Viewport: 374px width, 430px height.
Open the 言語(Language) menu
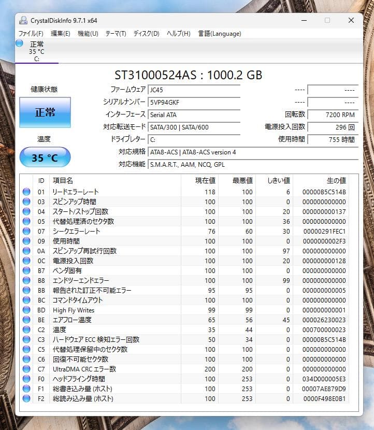(220, 34)
